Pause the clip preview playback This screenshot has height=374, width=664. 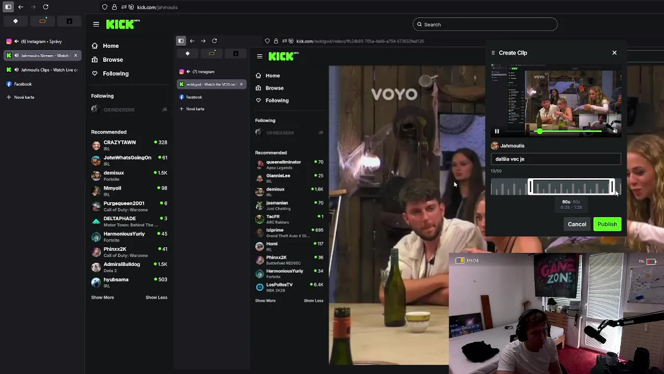(x=496, y=131)
